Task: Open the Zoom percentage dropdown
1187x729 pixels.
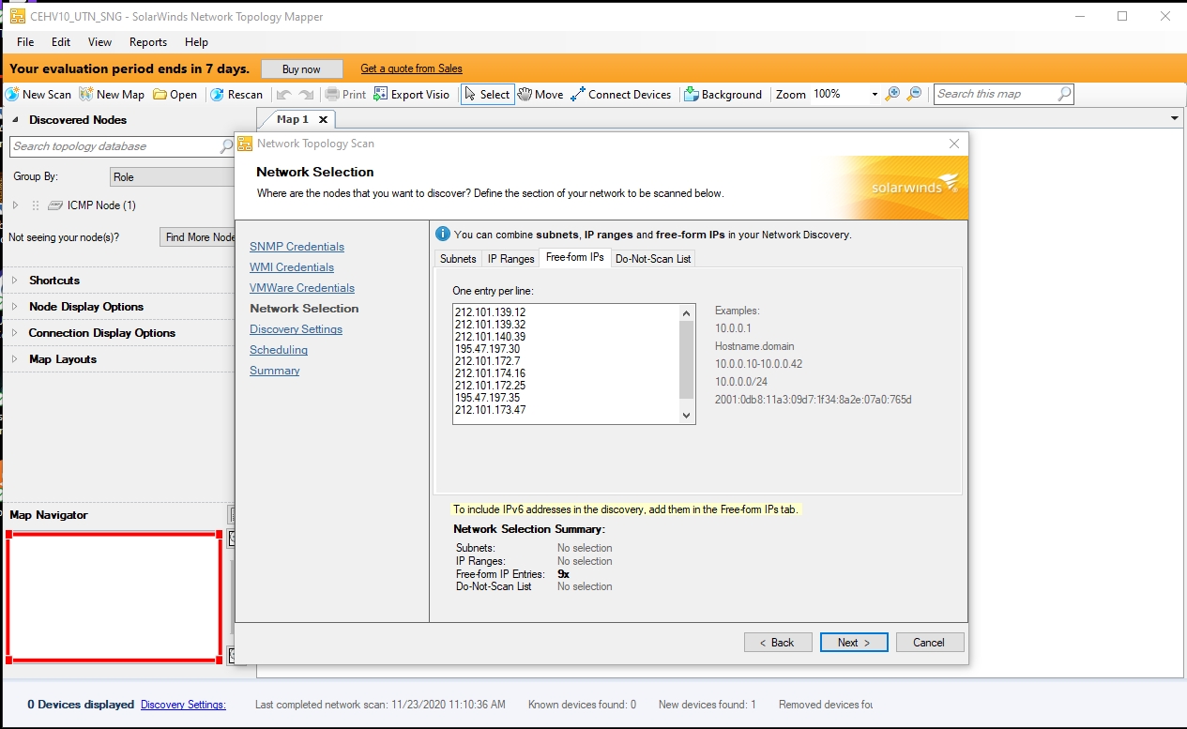Action: 875,95
